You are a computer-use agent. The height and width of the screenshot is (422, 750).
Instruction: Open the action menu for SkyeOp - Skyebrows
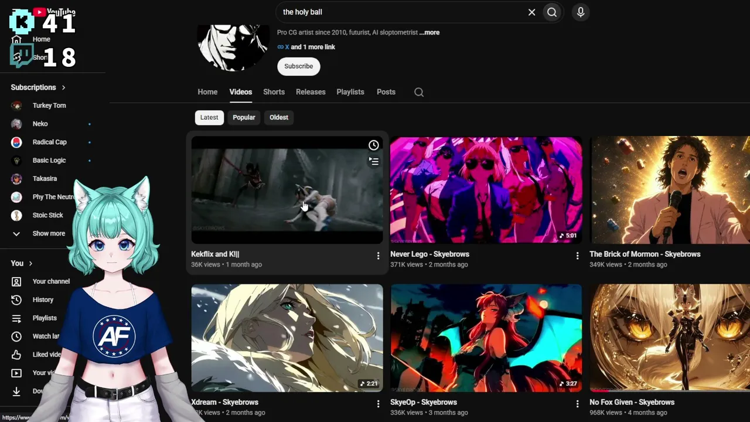(577, 404)
